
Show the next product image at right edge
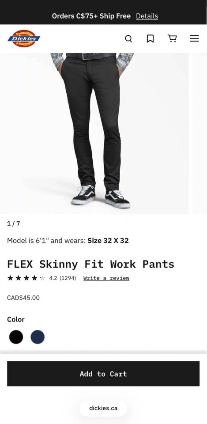click(x=199, y=133)
